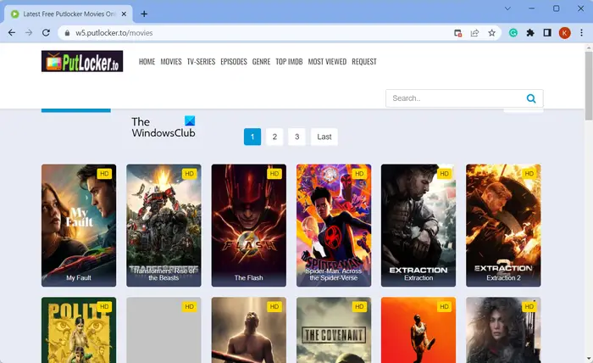The height and width of the screenshot is (363, 593).
Task: Open The Flash movie poster
Action: click(x=249, y=226)
